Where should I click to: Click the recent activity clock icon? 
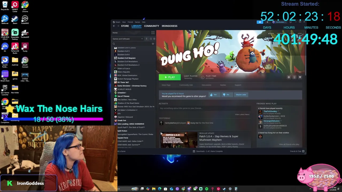(x=151, y=39)
